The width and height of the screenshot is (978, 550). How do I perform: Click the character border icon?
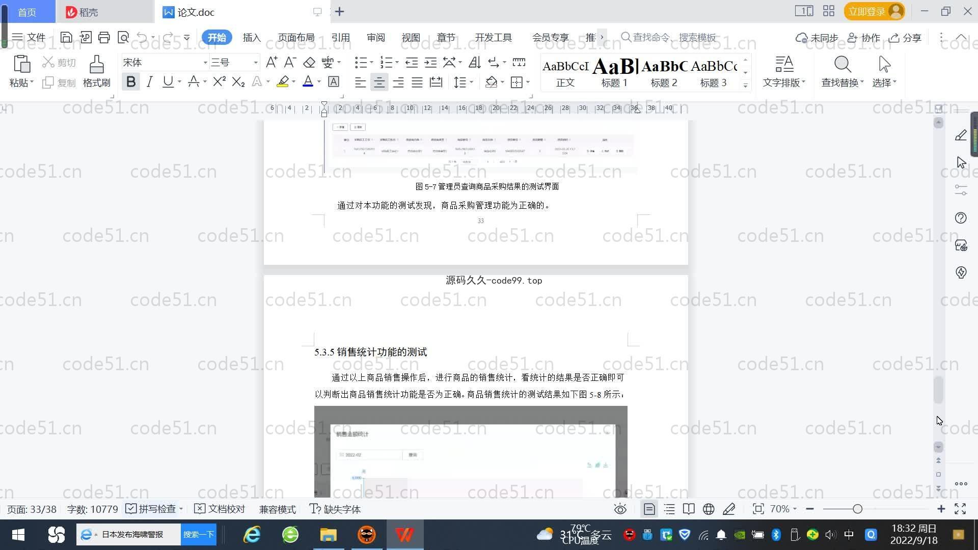click(334, 82)
